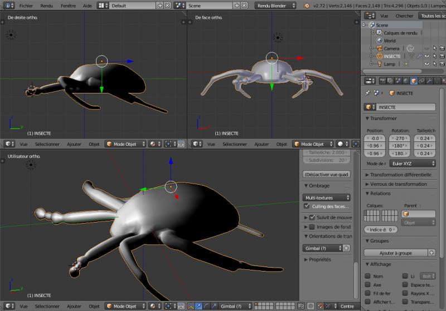Open the Modifiers wrench tab in properties
Viewport: 446px width, 311px height.
430,81
